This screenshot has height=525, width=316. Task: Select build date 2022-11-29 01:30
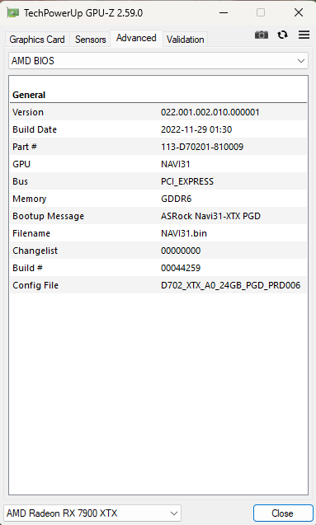coord(196,129)
